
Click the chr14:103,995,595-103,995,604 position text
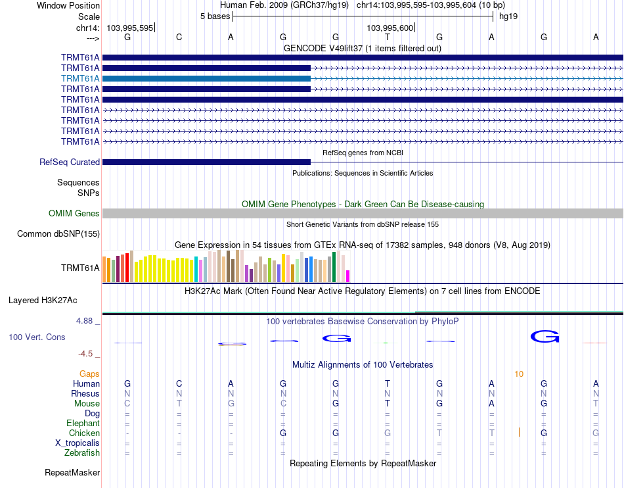431,5
